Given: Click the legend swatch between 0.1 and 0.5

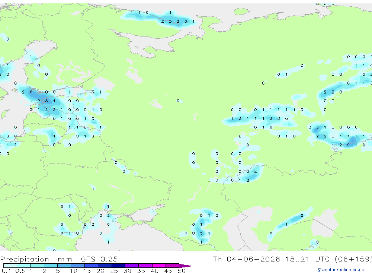Looking at the screenshot, I should (x=10, y=266).
